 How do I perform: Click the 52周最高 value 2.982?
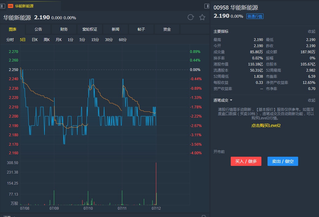click(311, 70)
